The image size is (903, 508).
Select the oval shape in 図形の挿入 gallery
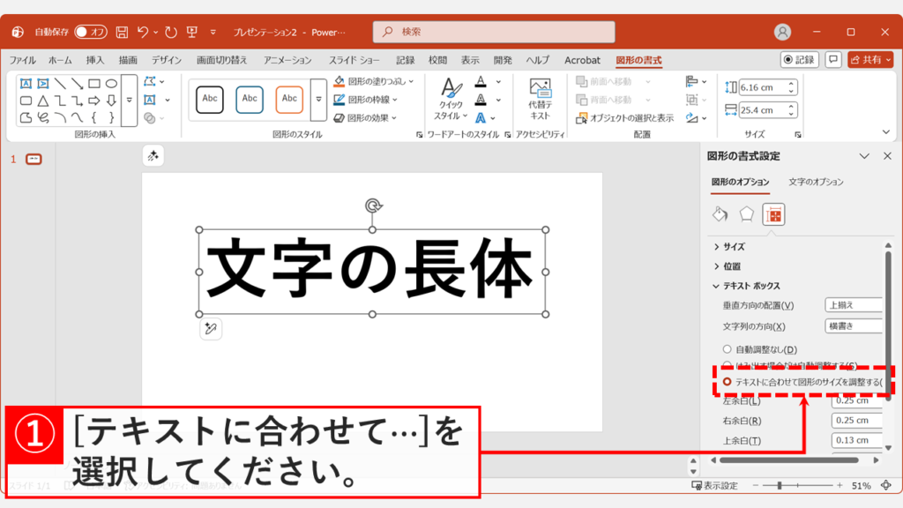click(111, 83)
